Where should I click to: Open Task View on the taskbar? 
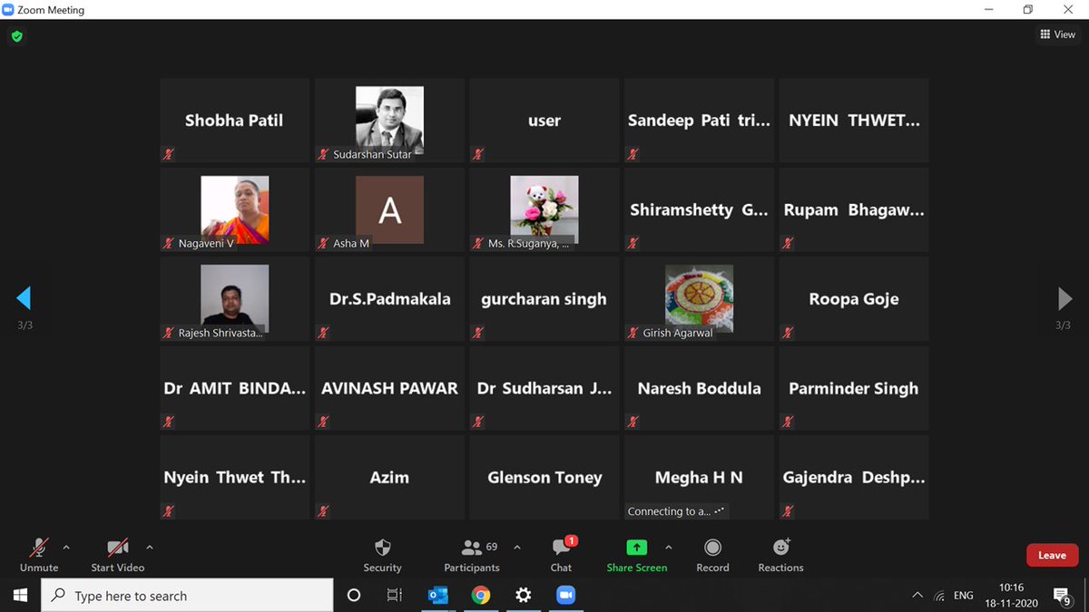(395, 596)
